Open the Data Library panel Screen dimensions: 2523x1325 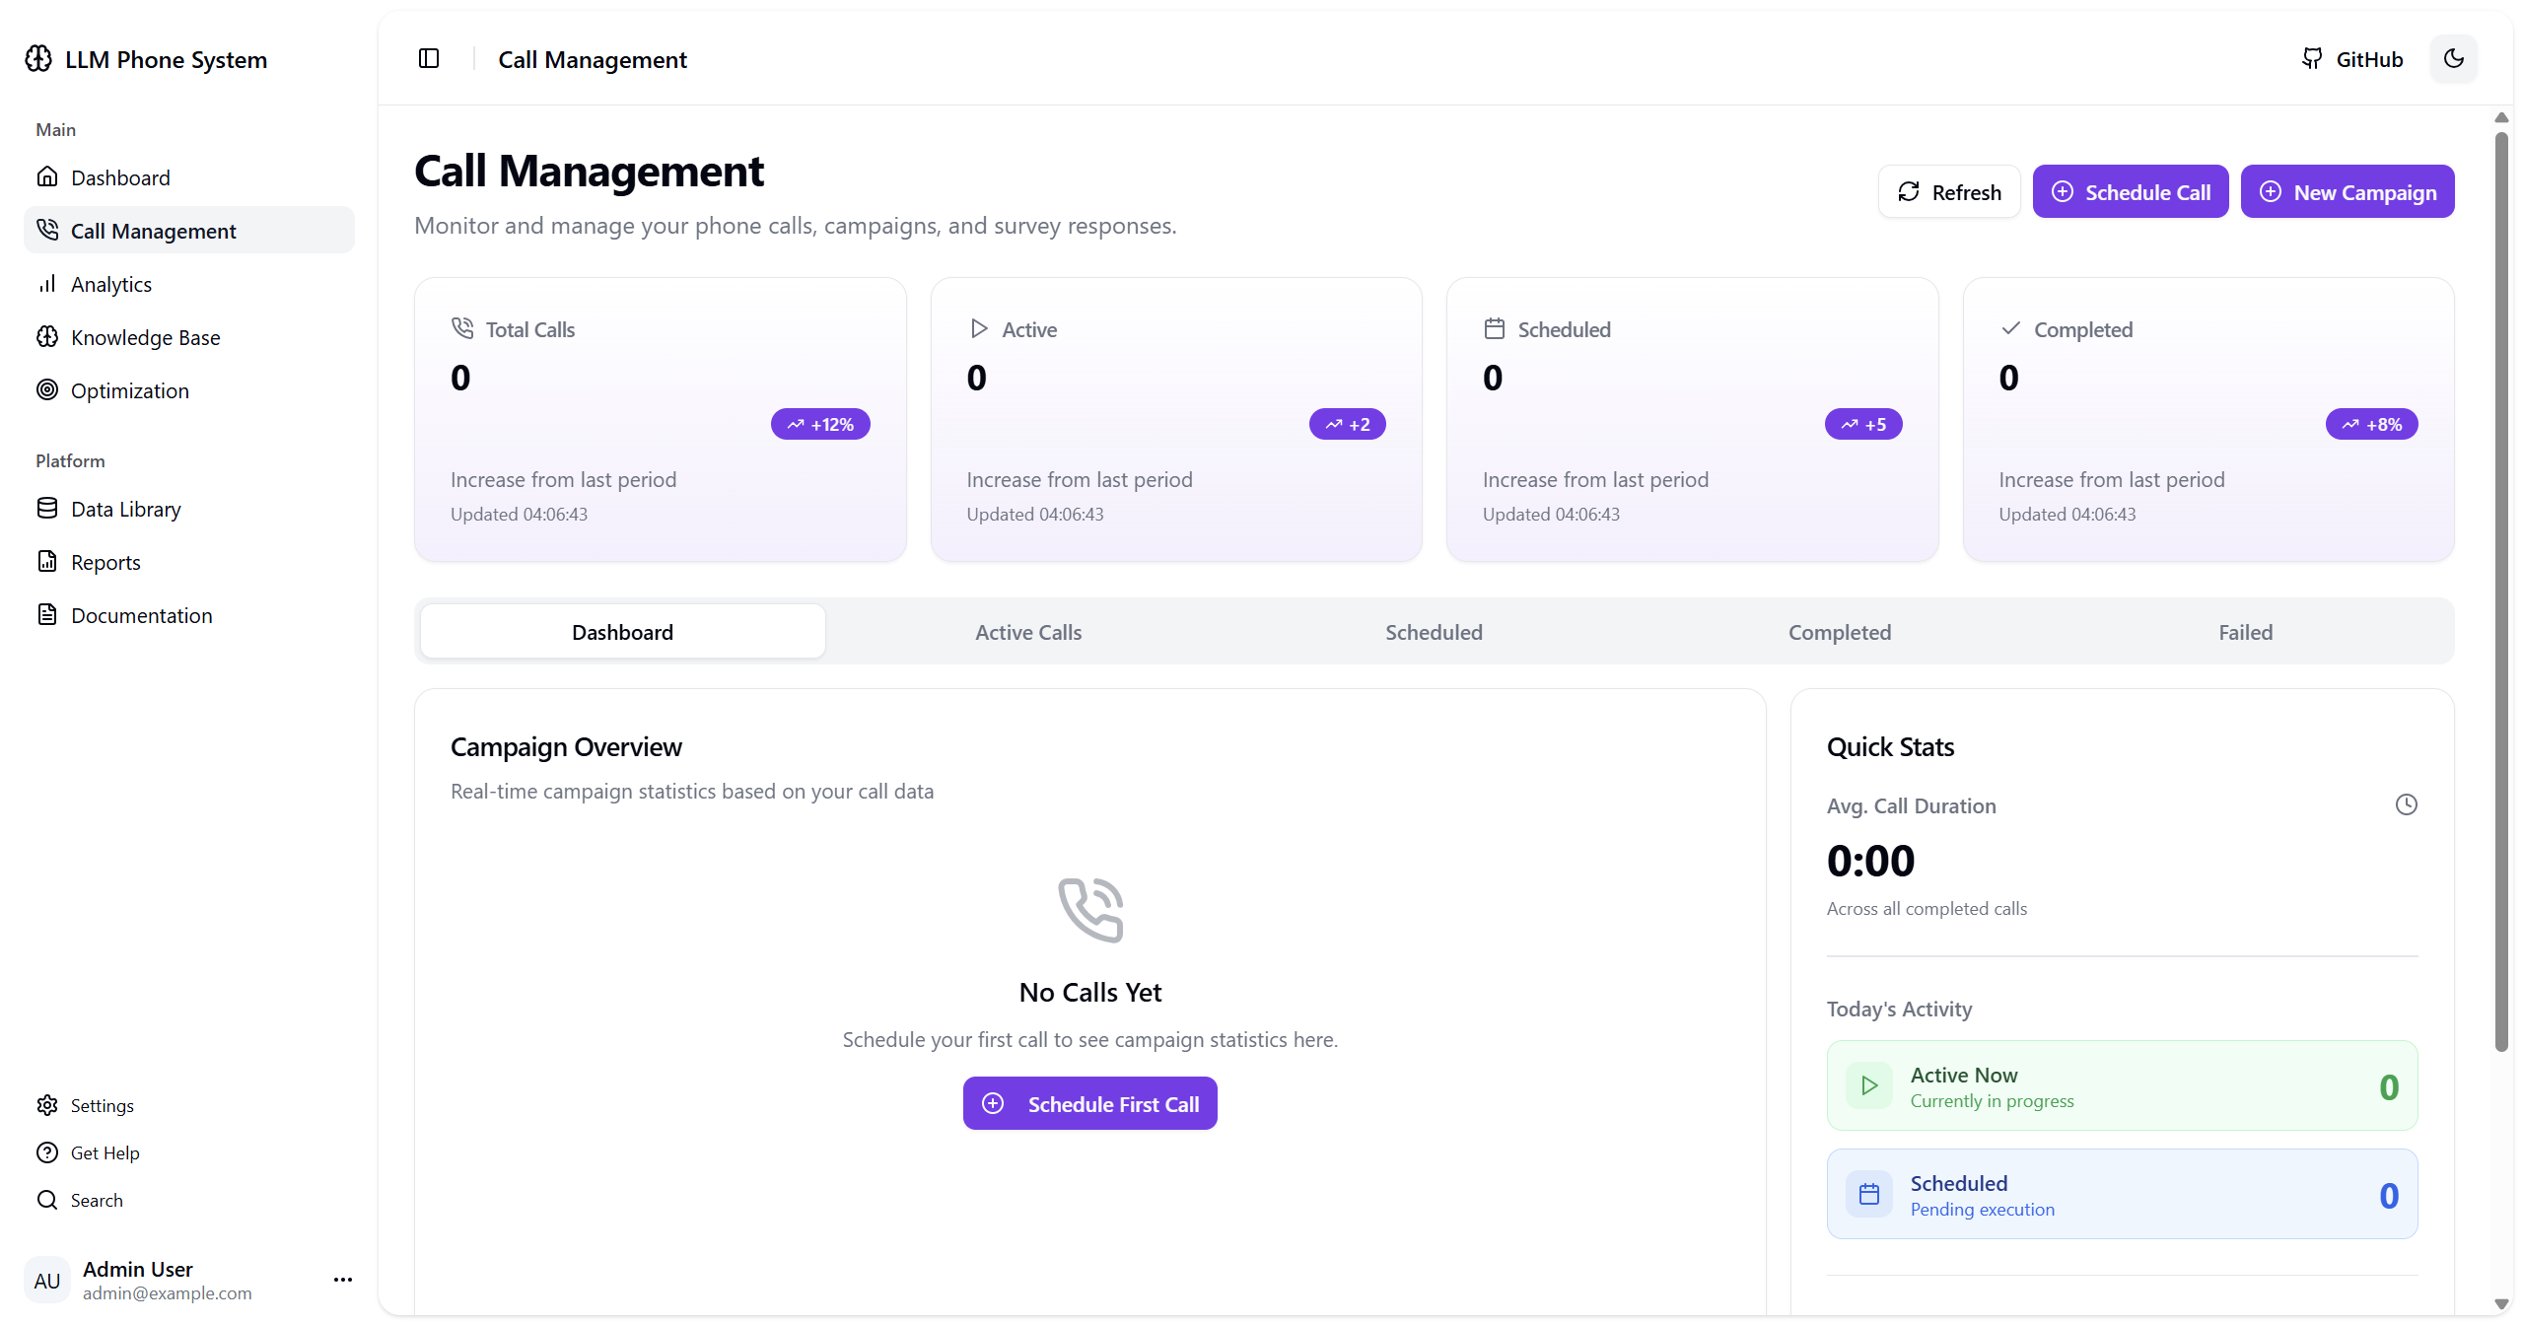(x=123, y=508)
